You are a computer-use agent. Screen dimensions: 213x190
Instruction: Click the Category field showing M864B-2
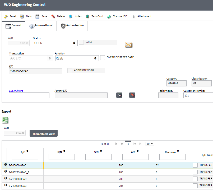(x=177, y=84)
